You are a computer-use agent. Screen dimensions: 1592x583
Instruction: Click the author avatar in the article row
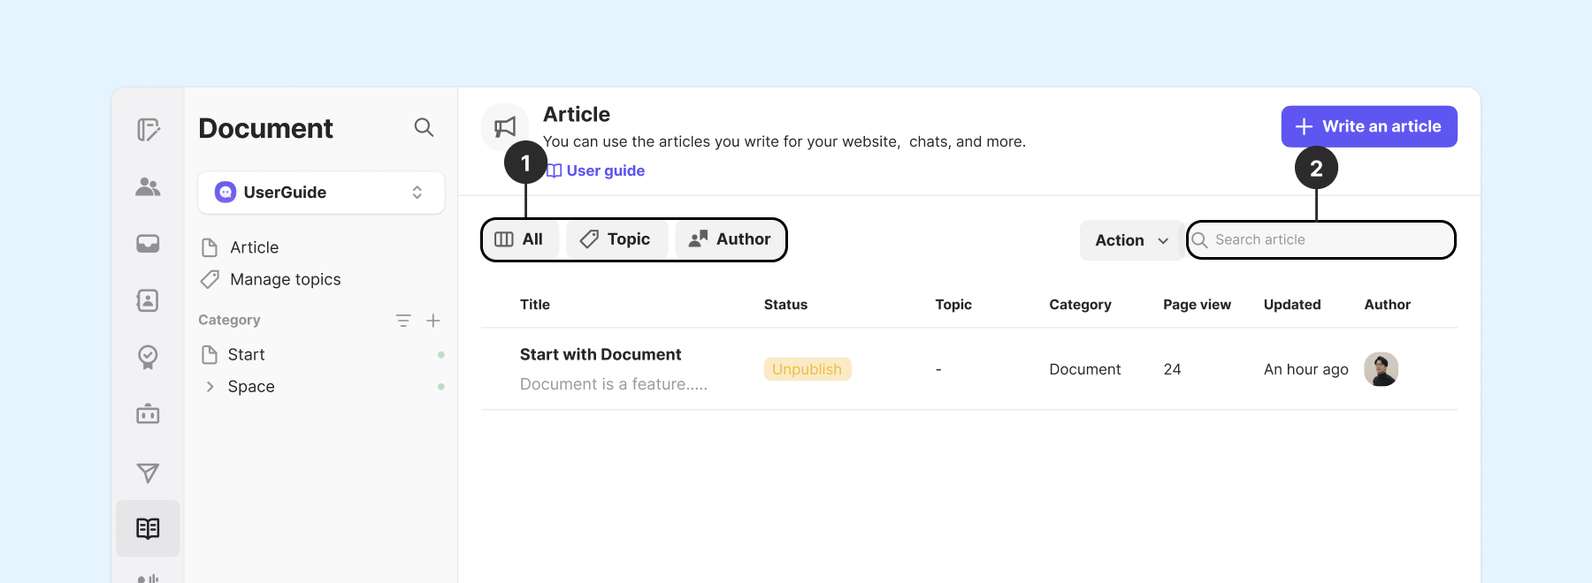[1381, 369]
